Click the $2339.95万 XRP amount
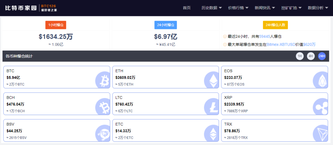This screenshot has height=145, width=333. tap(234, 104)
